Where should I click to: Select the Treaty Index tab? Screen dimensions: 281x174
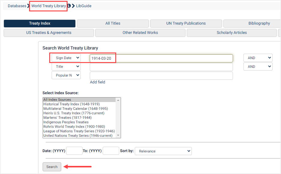click(40, 23)
